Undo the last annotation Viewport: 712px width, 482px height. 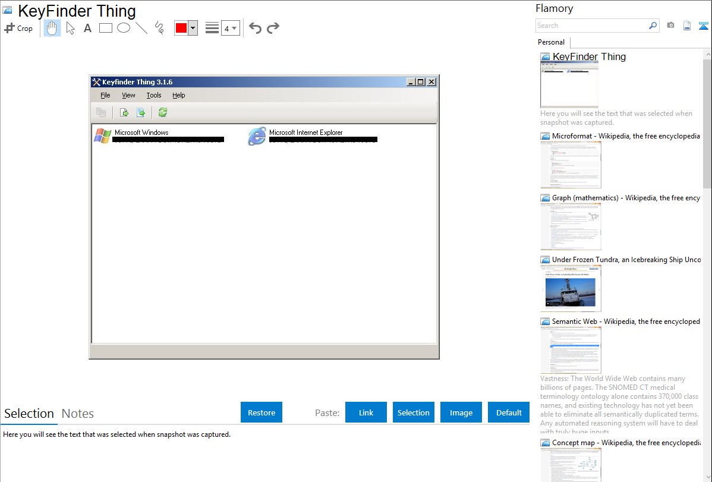(255, 28)
